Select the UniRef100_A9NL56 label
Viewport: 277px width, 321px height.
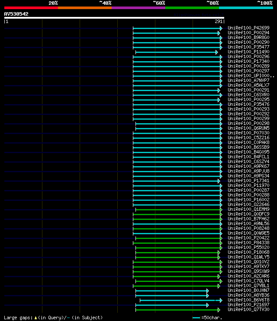pos(248,224)
